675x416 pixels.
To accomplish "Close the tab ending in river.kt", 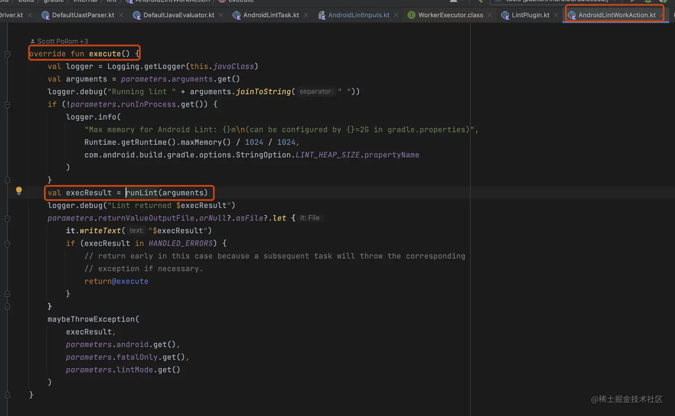I will pyautogui.click(x=30, y=15).
